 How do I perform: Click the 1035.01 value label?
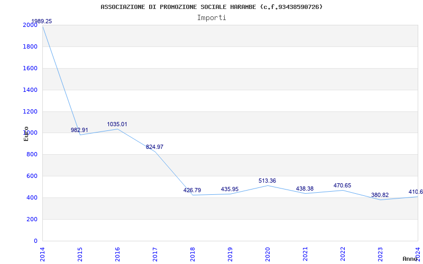click(117, 125)
